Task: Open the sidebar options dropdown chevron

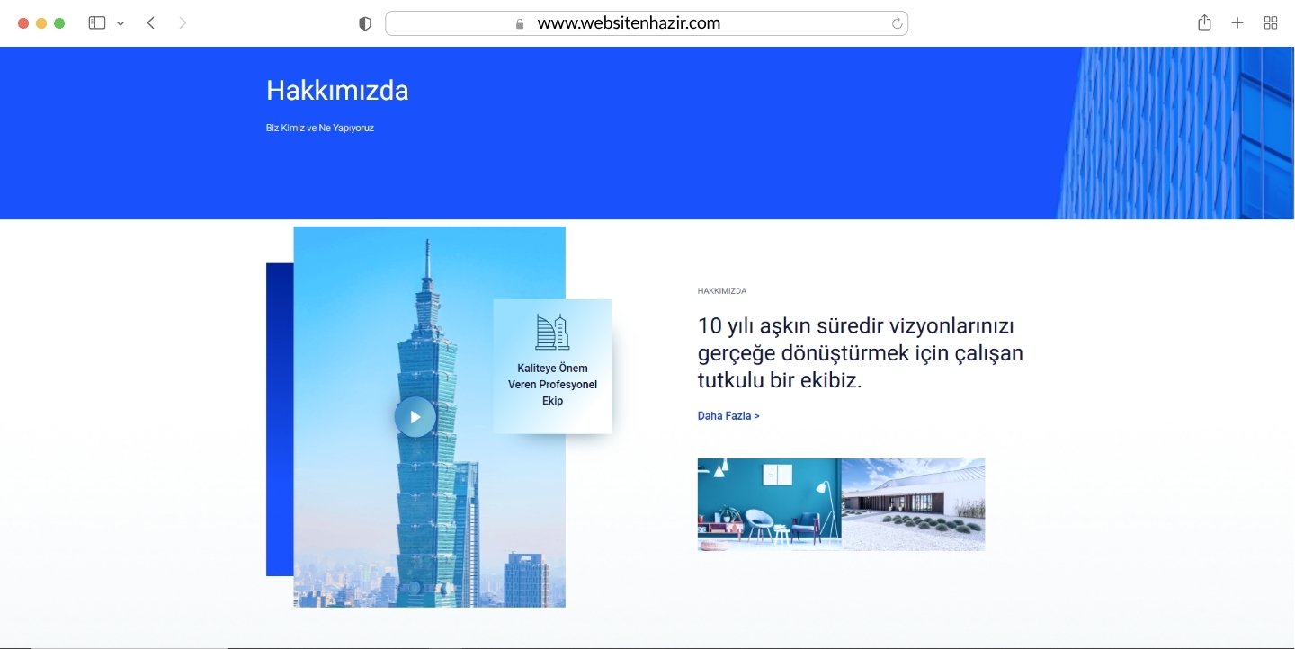Action: tap(121, 23)
